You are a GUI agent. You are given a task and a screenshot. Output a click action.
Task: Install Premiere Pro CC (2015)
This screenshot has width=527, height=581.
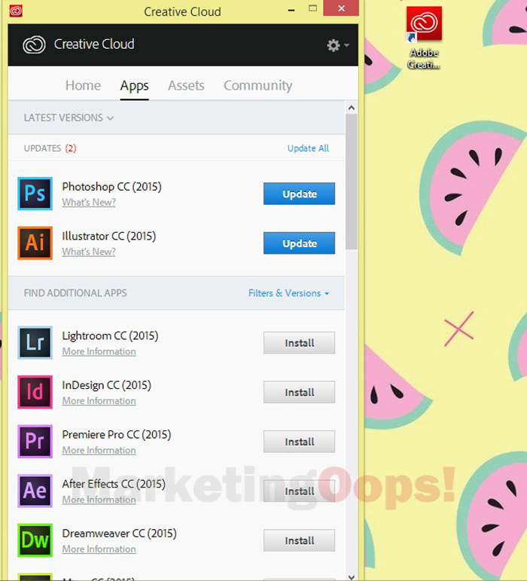299,442
